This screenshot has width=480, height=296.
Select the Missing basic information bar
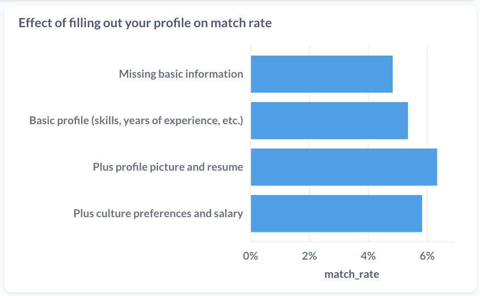[322, 74]
